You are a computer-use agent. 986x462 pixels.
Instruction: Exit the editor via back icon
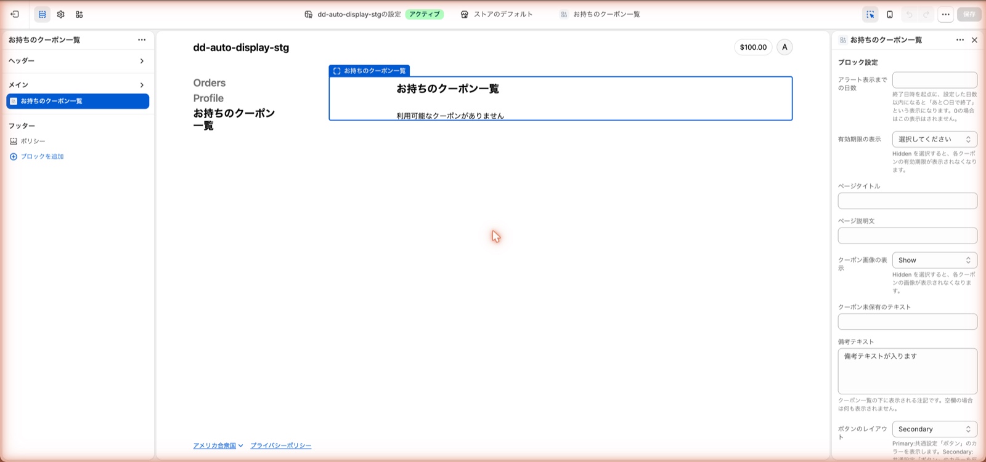pyautogui.click(x=15, y=14)
